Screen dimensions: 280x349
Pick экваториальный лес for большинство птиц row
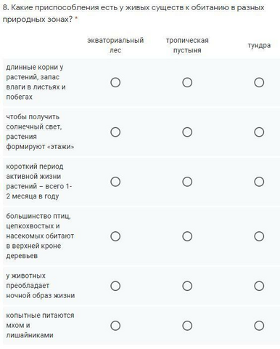[x=115, y=236]
